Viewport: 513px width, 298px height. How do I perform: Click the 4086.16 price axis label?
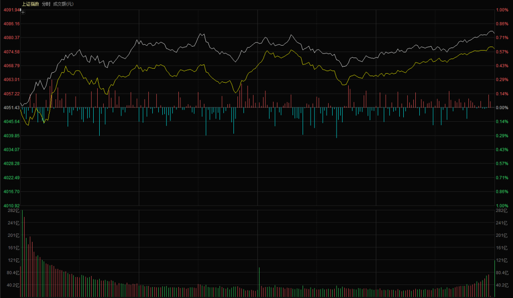pos(11,24)
